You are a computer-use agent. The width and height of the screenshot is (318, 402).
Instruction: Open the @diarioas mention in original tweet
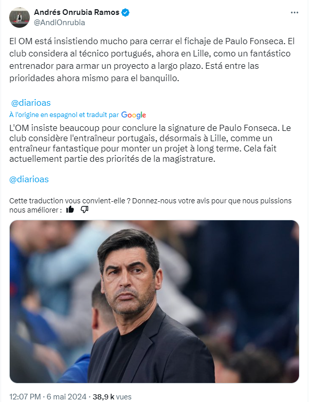[31, 103]
